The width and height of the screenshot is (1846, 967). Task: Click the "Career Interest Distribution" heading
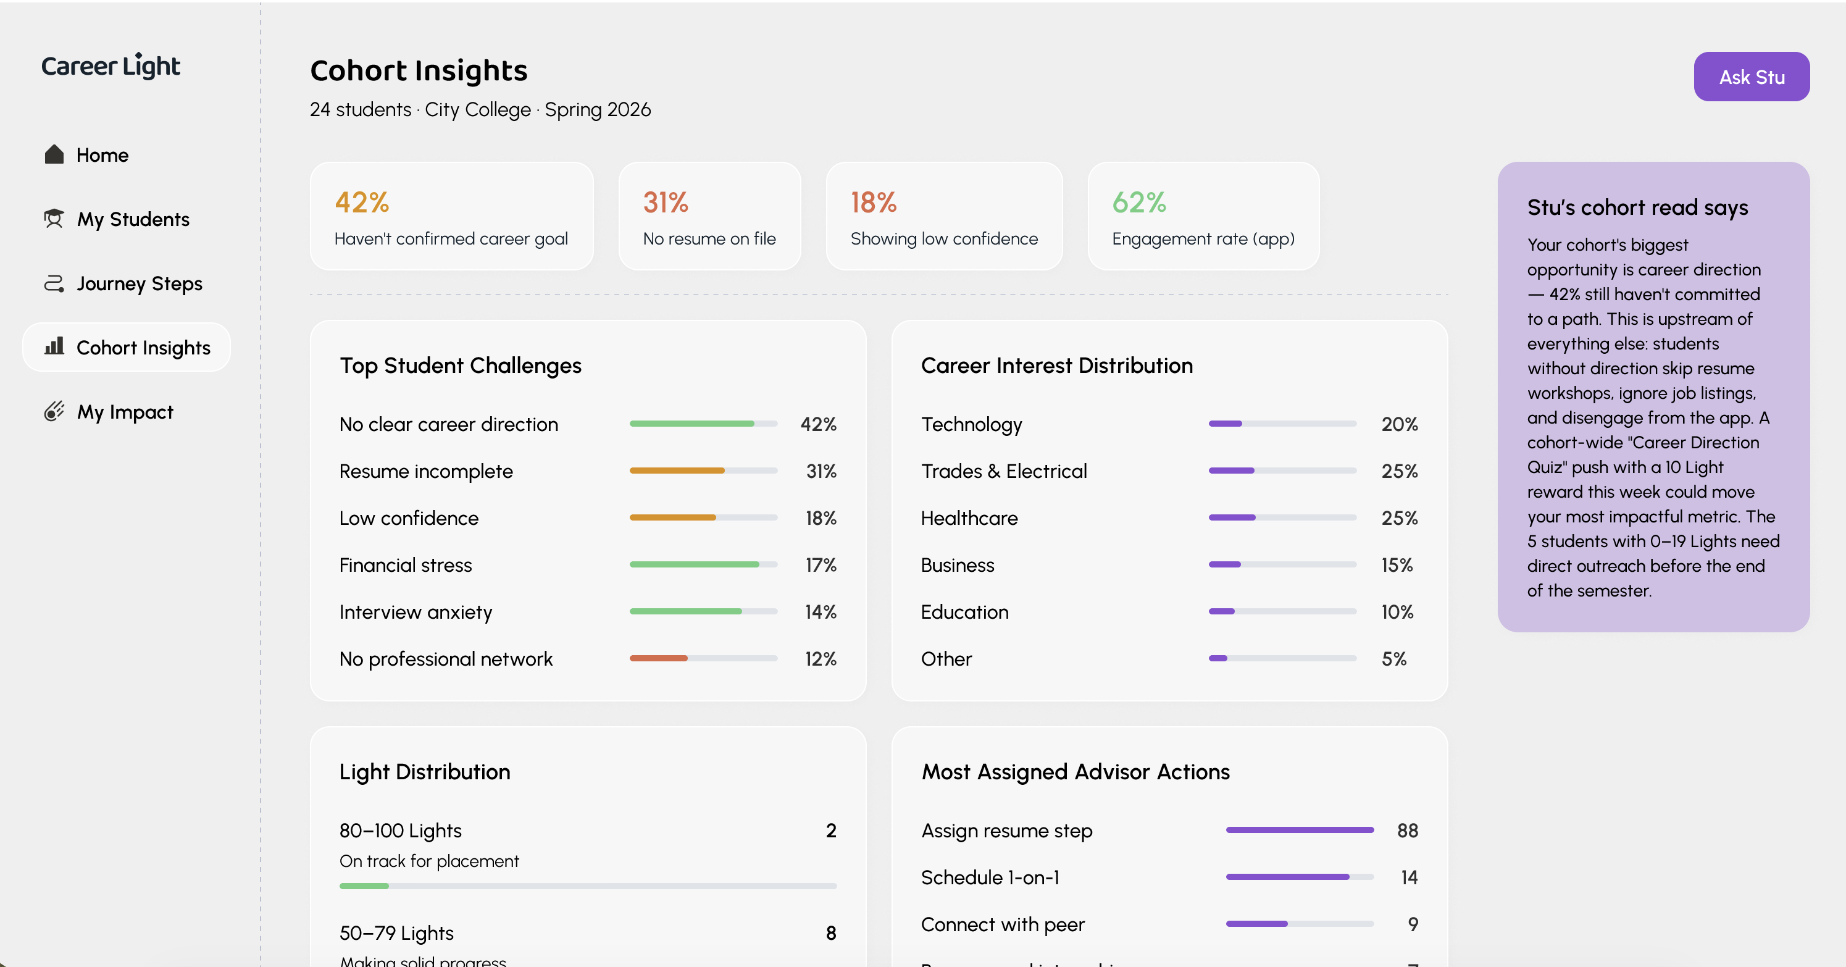pyautogui.click(x=1057, y=366)
